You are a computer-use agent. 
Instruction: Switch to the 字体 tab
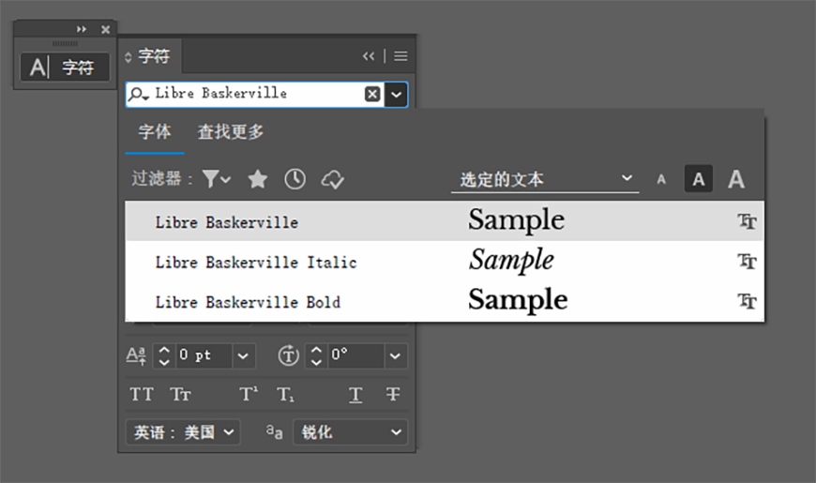coord(155,131)
